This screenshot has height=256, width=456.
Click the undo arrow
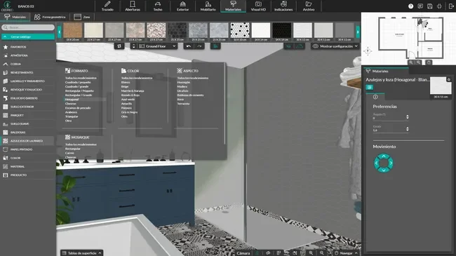[189, 46]
